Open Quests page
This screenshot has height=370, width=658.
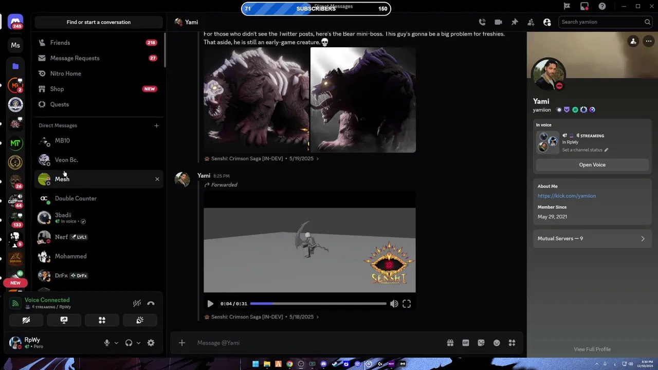click(98, 104)
